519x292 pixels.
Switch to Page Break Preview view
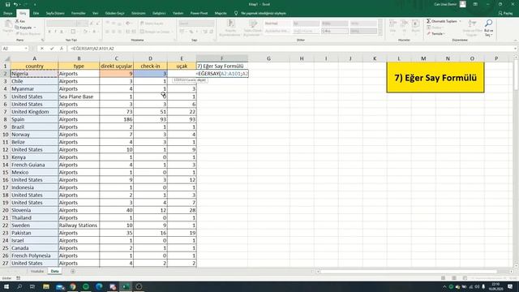(465, 278)
